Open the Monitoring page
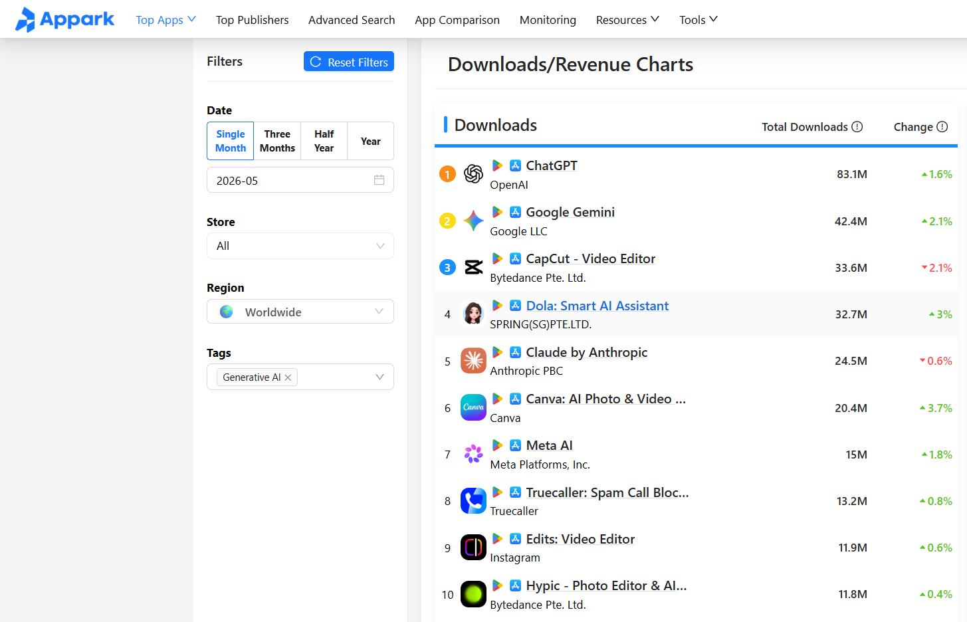The width and height of the screenshot is (967, 622). point(548,20)
